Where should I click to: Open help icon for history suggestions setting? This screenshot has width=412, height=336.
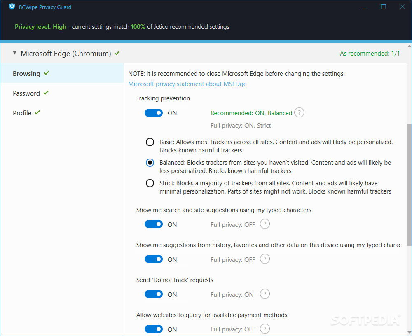tap(265, 259)
